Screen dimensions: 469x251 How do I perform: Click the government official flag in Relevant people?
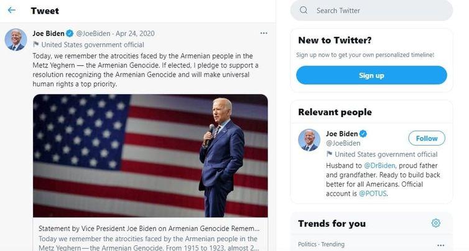pyautogui.click(x=329, y=154)
